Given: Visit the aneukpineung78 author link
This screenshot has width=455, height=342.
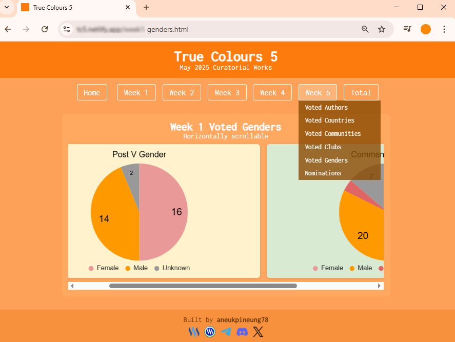Looking at the screenshot, I should click(x=242, y=319).
